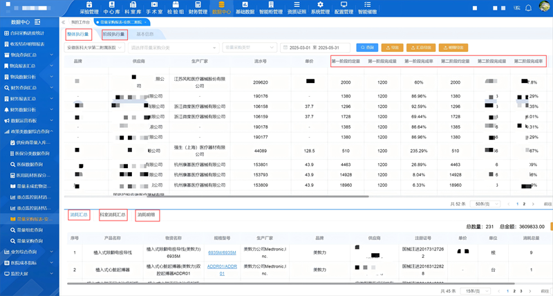Open 带量采购查询 submenu item
The height and width of the screenshot is (296, 553).
[x=27, y=241]
